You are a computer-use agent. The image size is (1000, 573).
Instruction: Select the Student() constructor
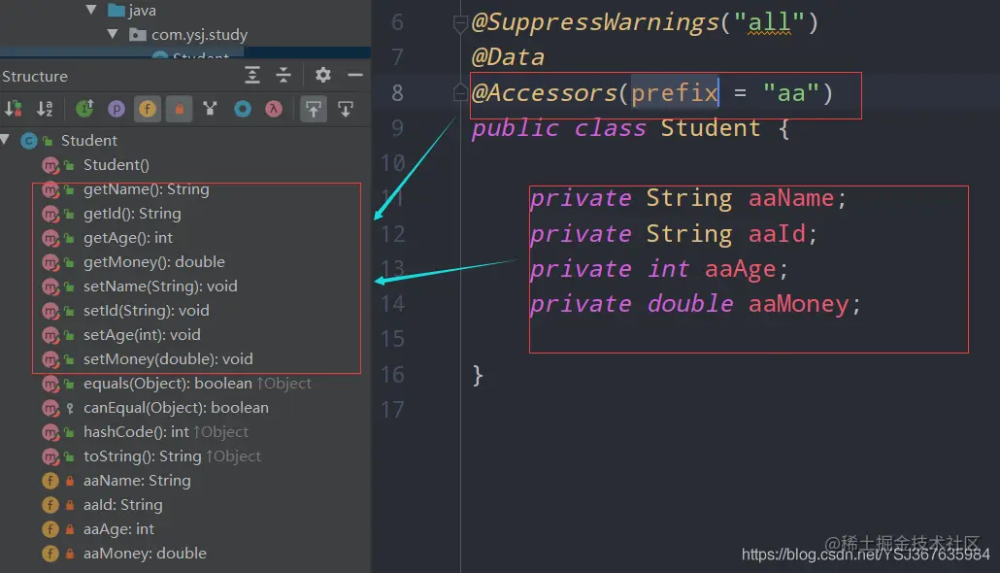(117, 165)
